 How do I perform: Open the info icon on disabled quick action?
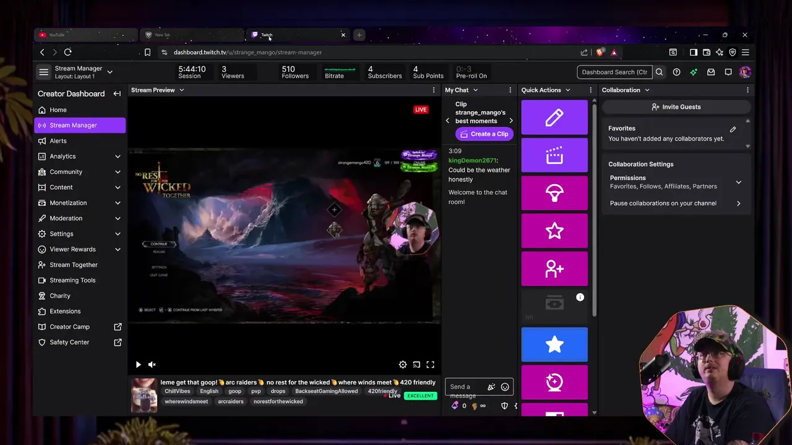[580, 297]
